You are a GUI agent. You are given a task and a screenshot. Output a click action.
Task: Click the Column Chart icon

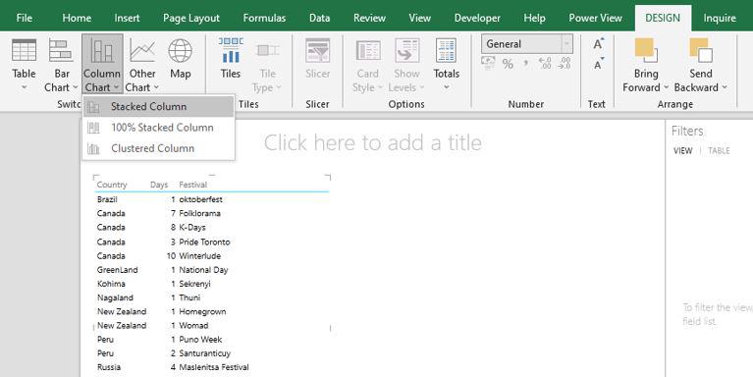click(x=102, y=50)
